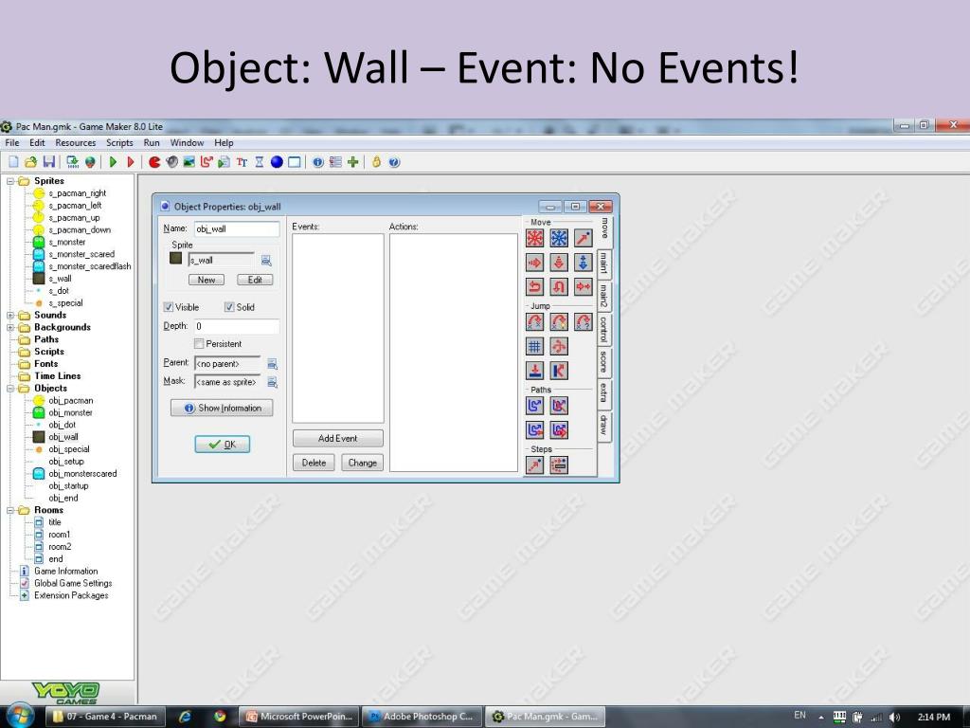The width and height of the screenshot is (970, 728).
Task: Create a sprite with the red Pacman icon
Action: [154, 162]
